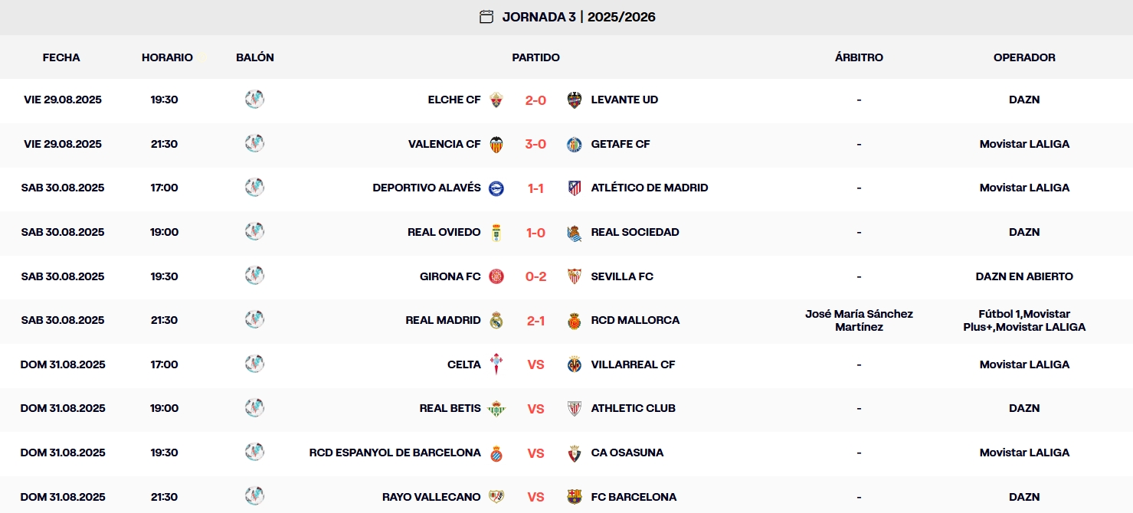Click the ball icon in the Rayo Vallecano row

pyautogui.click(x=254, y=497)
